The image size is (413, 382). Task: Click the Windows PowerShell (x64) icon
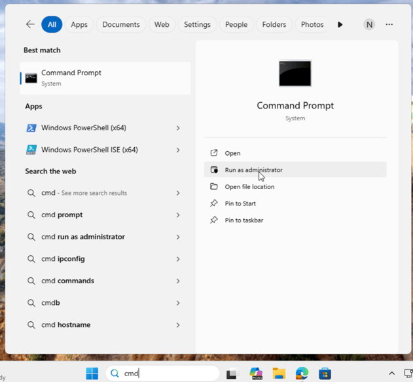point(31,128)
